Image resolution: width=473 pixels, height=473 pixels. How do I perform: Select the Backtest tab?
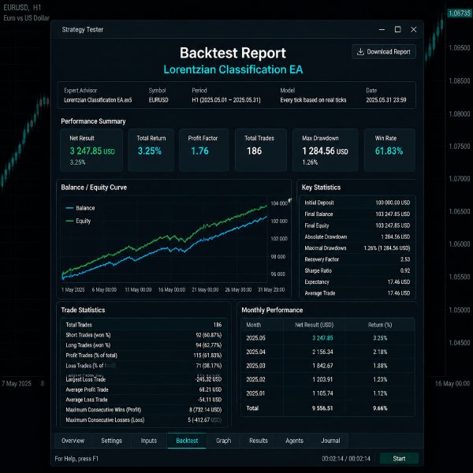pyautogui.click(x=187, y=441)
